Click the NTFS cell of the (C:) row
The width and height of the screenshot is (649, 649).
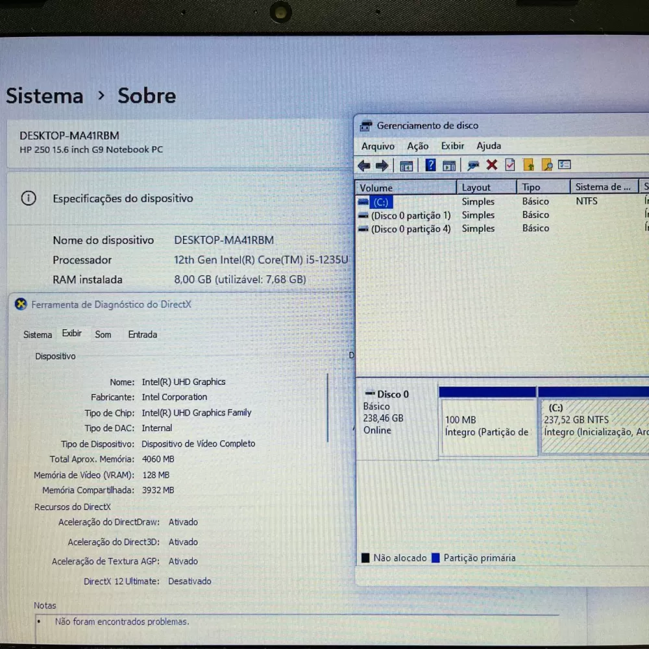[x=587, y=201]
